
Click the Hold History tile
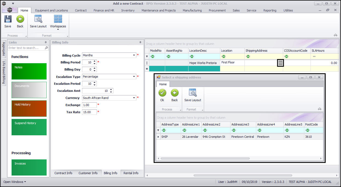coord(29,109)
